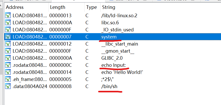221x105 pixels.
Task: Select the .eh_frame ;*2$\" string row
Action: 113,79
